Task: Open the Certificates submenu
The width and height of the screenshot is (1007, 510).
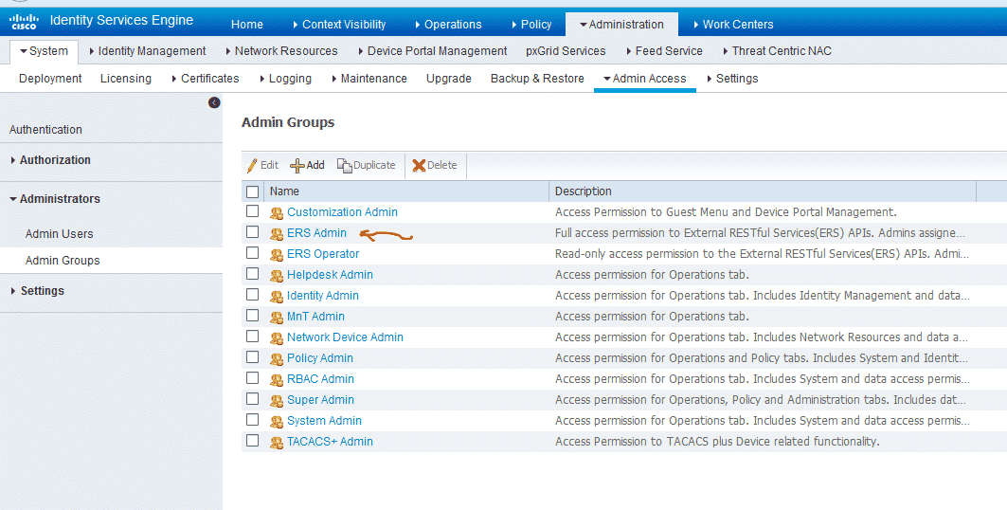Action: (x=206, y=79)
